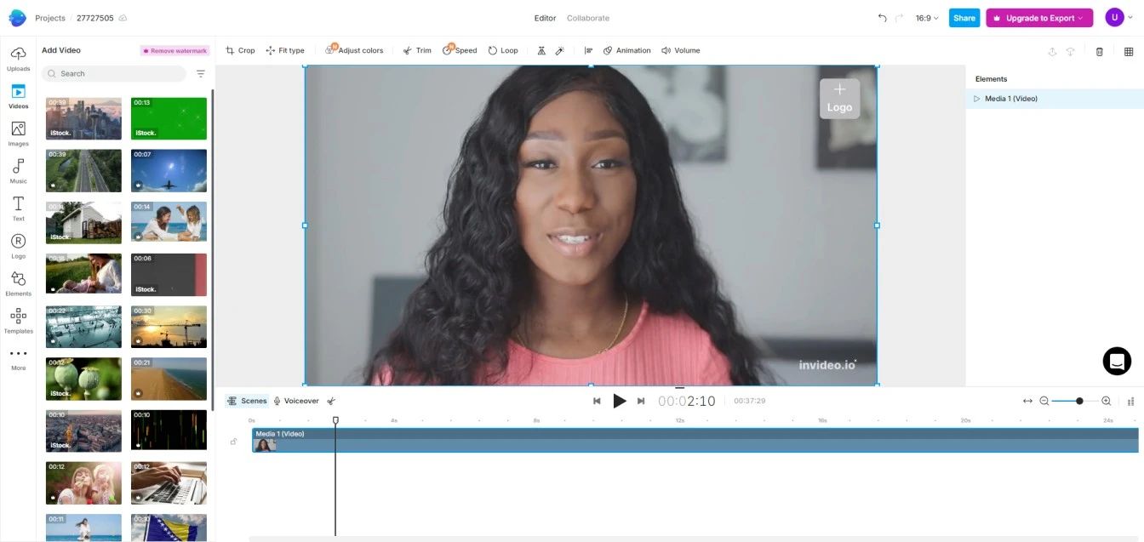Image resolution: width=1144 pixels, height=542 pixels.
Task: Select the scissors split tool on the timeline
Action: 331,400
